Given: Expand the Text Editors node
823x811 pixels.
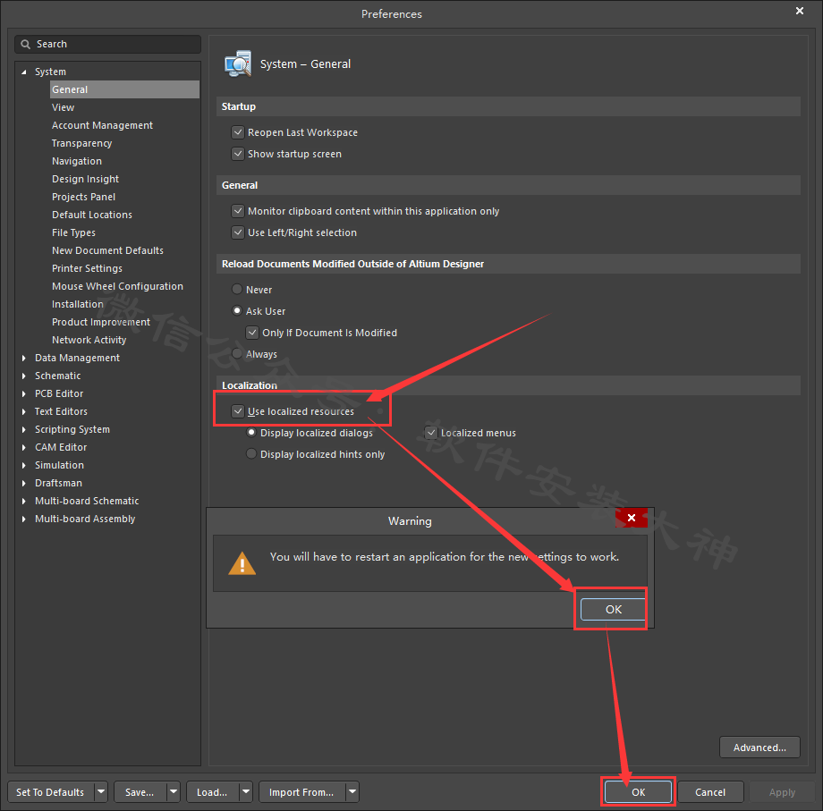Looking at the screenshot, I should 23,411.
